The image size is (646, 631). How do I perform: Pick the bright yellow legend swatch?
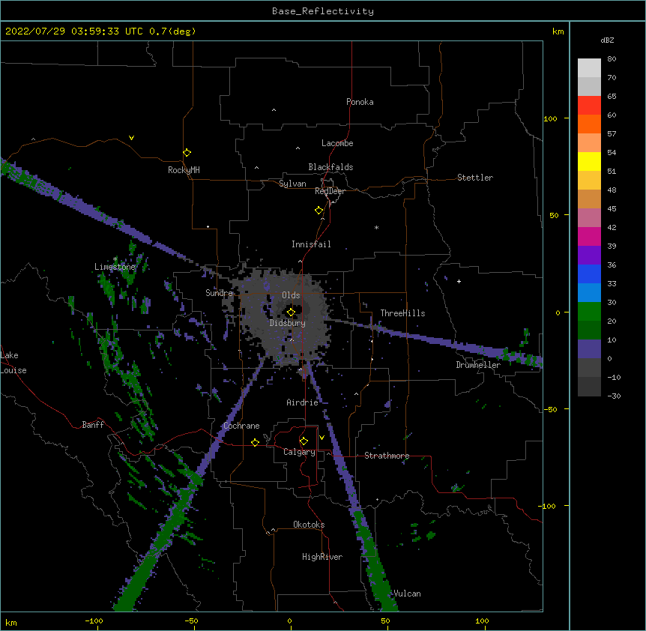pyautogui.click(x=589, y=161)
